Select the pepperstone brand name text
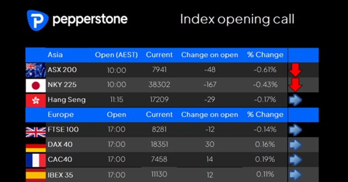This screenshot has height=182, width=348. coord(90,20)
